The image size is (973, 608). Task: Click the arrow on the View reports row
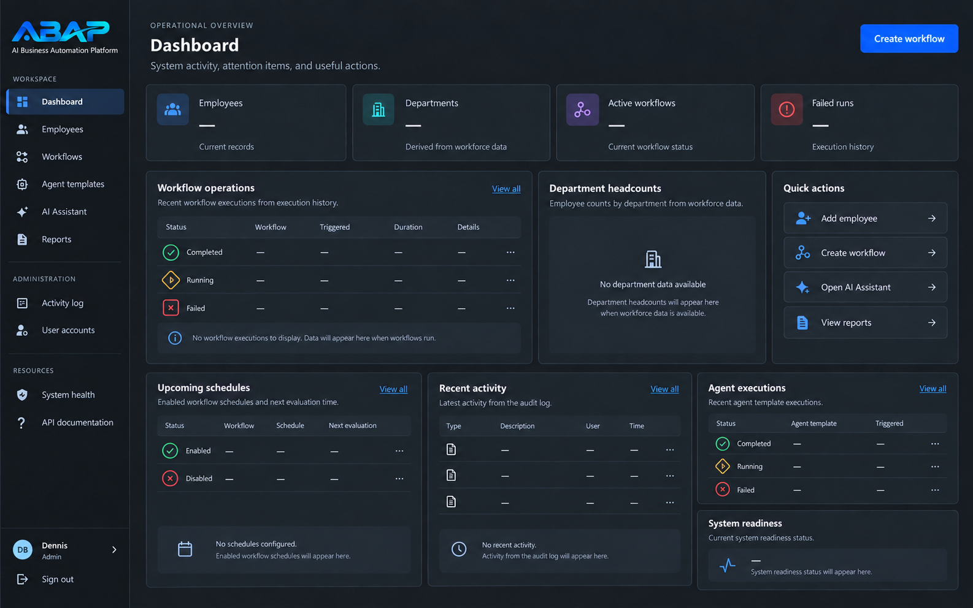(x=932, y=322)
